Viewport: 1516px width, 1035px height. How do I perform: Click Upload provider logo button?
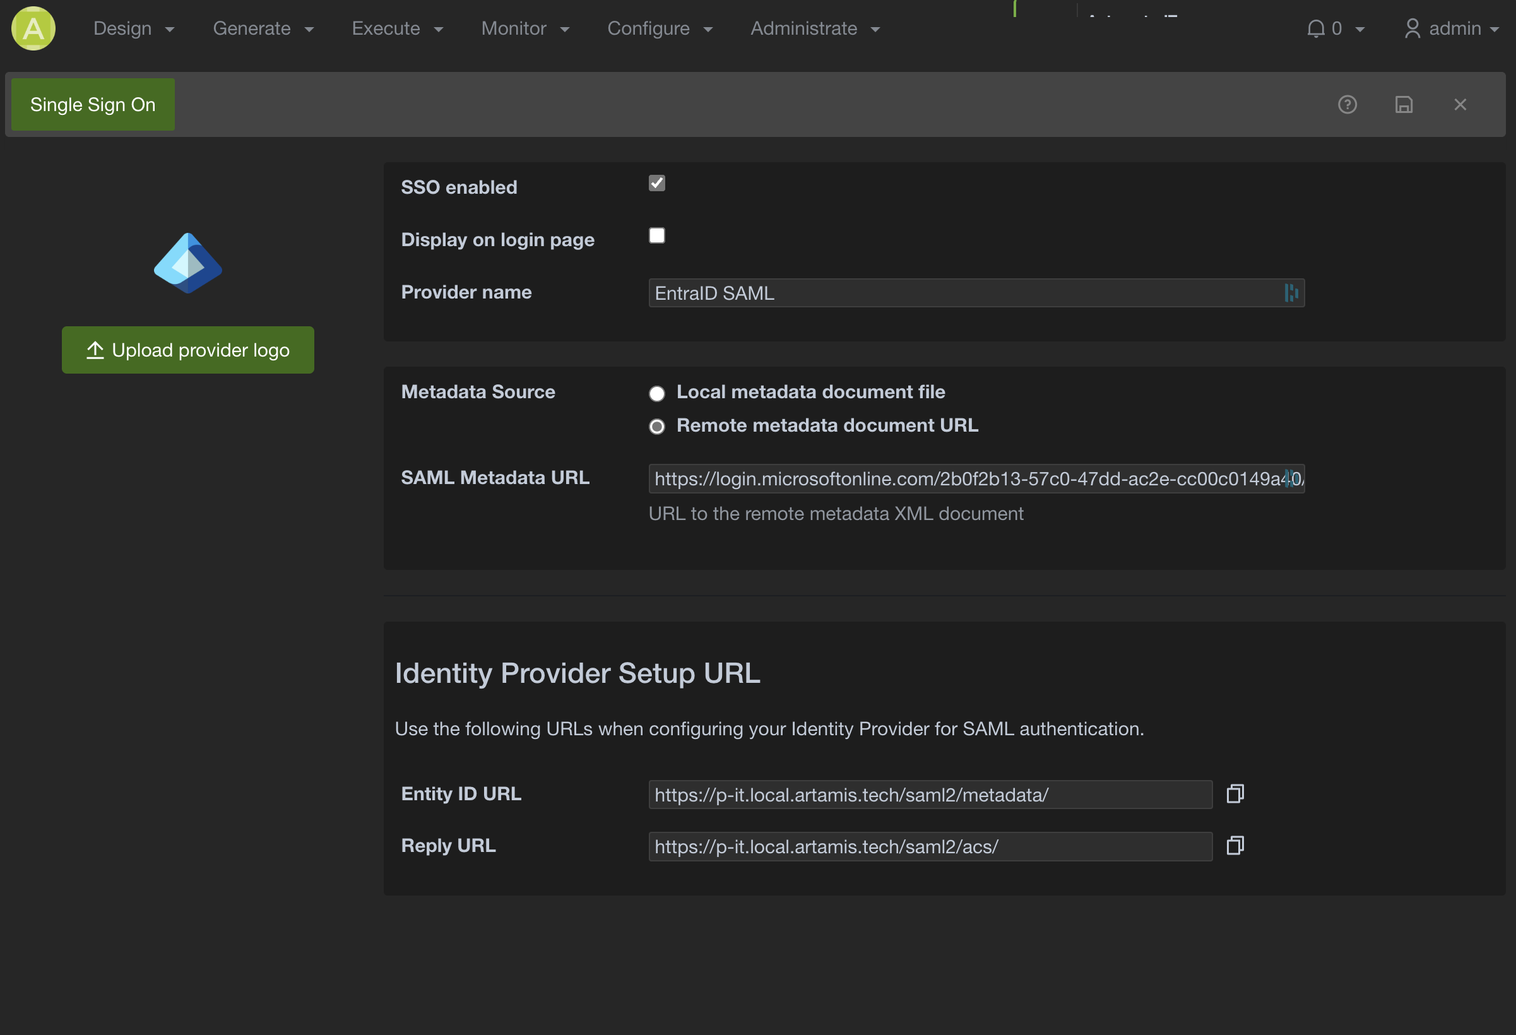pos(188,350)
